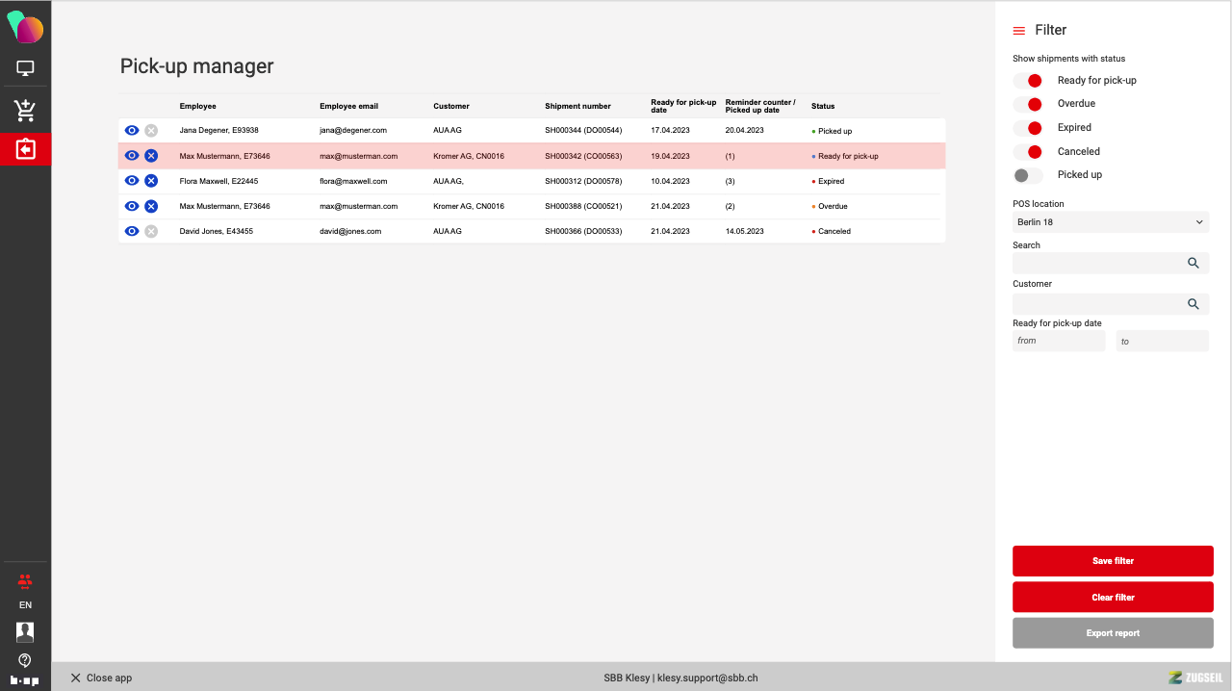
Task: Open the monitor icon in the sidebar
Action: 25,68
